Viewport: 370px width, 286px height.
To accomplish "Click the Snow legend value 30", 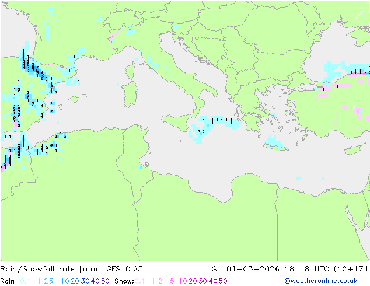I will [203, 281].
